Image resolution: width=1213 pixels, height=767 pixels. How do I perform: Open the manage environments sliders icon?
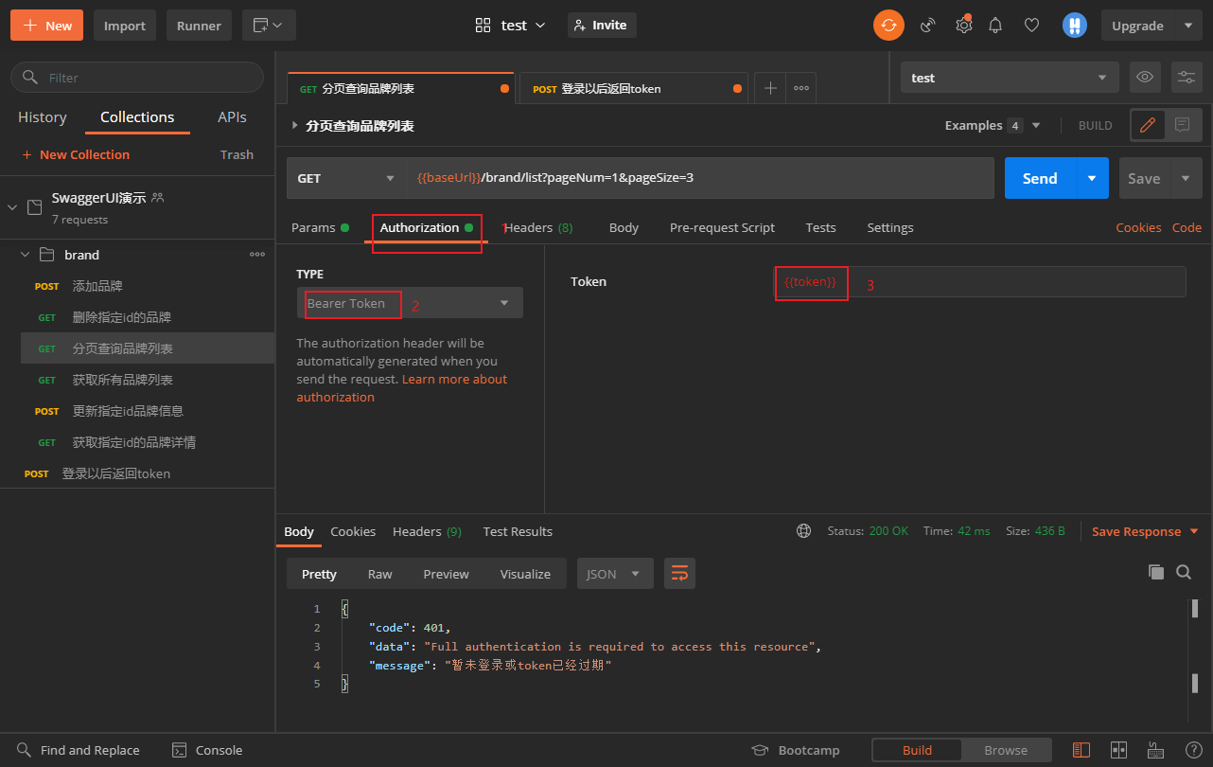pos(1187,78)
